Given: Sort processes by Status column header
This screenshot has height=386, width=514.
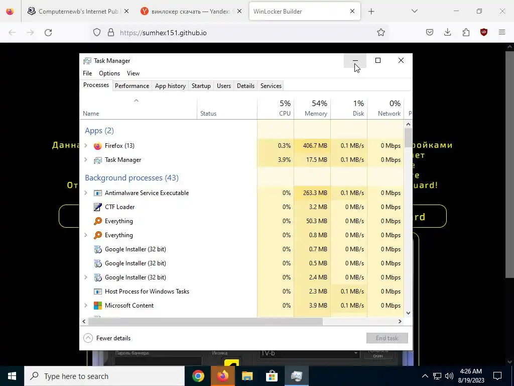Looking at the screenshot, I should (227, 109).
